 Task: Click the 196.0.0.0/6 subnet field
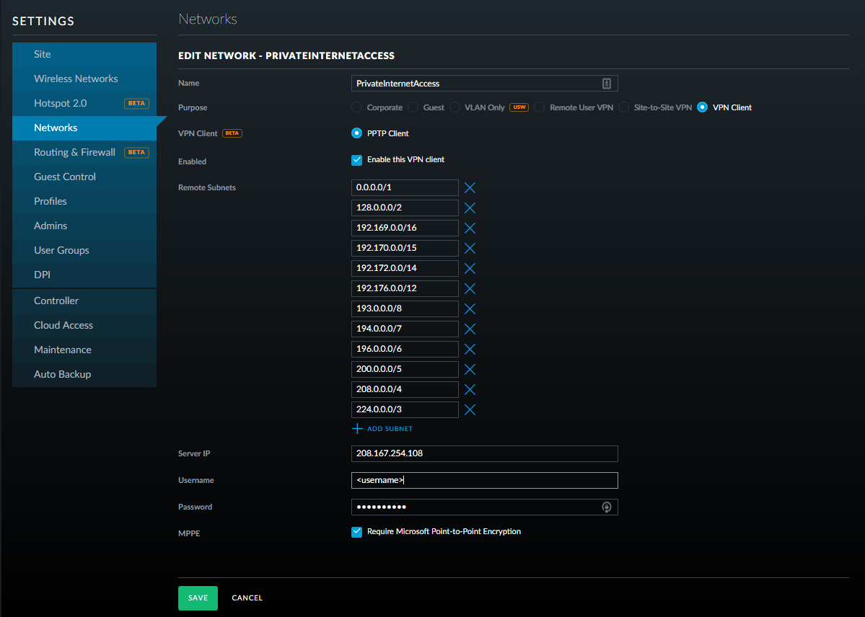(x=405, y=349)
